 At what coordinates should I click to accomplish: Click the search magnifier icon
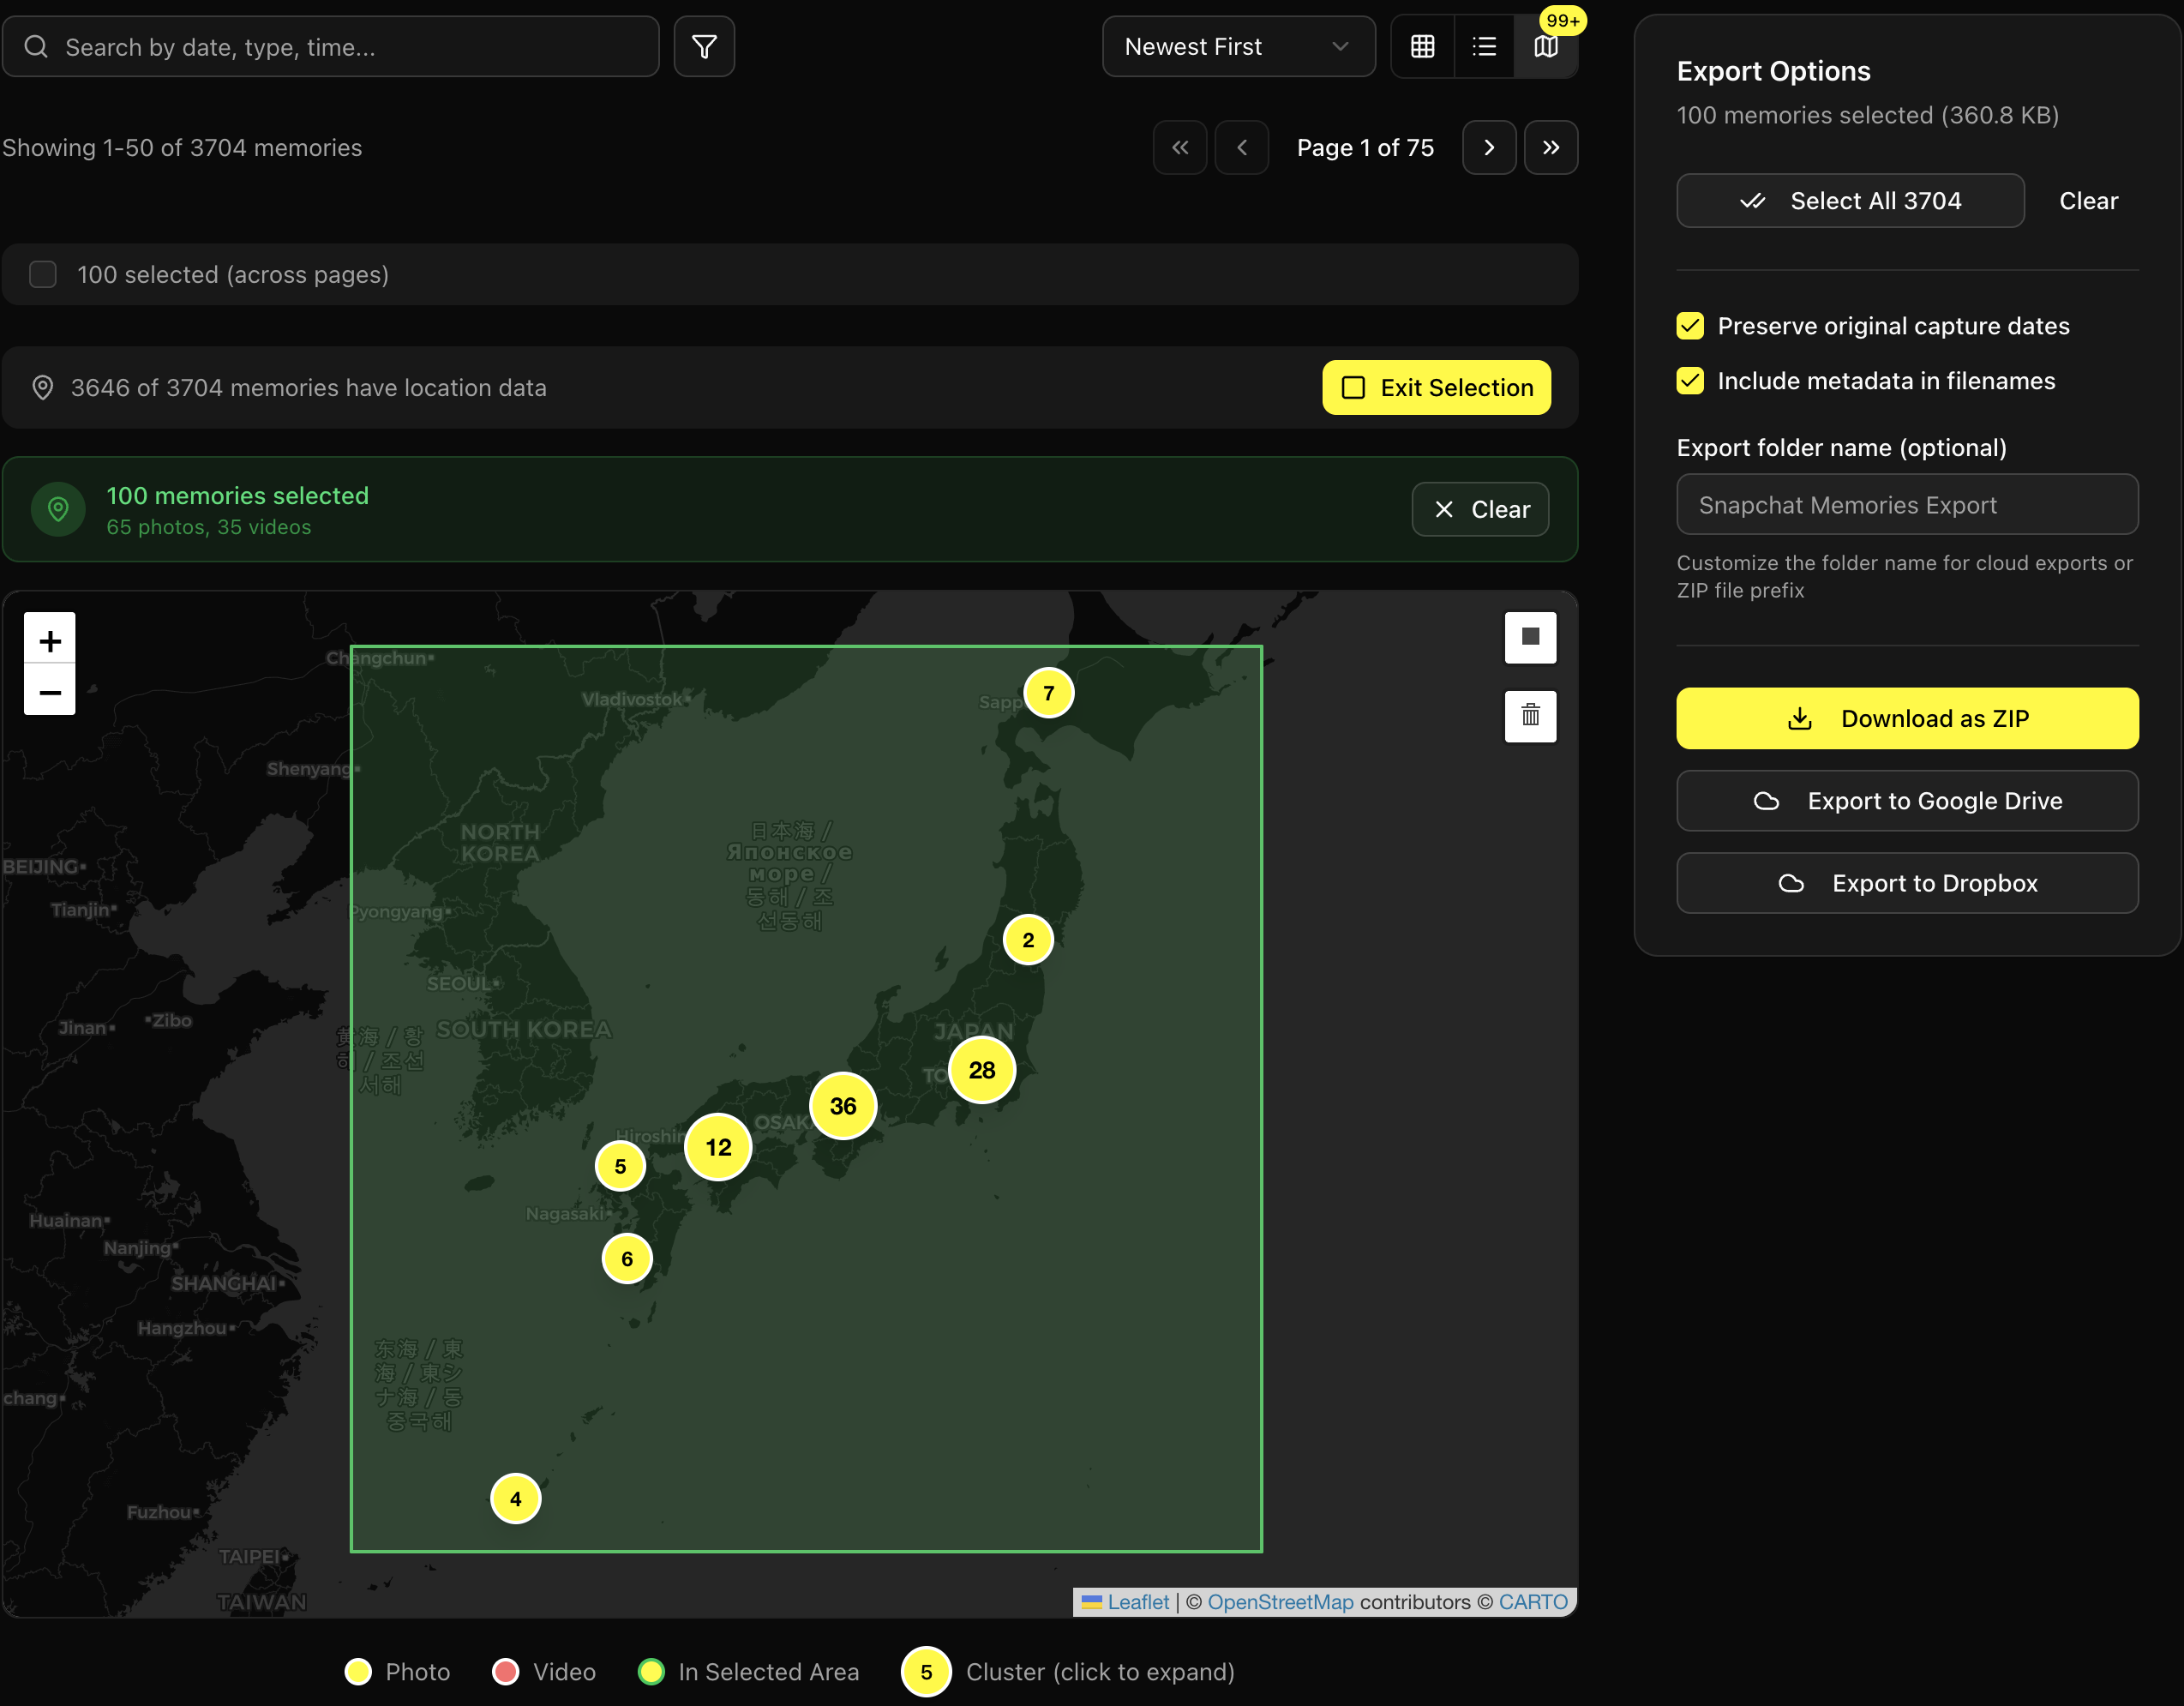pos(36,46)
